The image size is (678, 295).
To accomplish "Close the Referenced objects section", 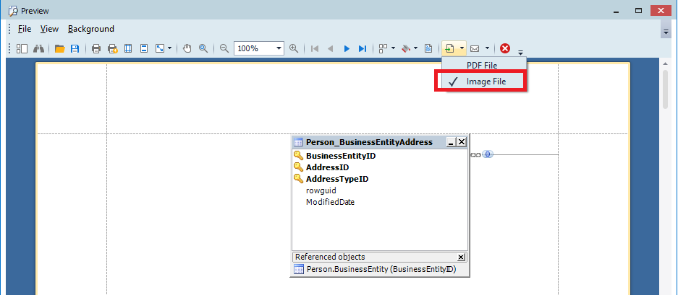I will click(x=462, y=257).
